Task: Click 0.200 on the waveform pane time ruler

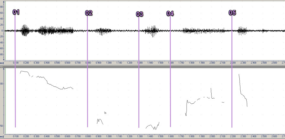Action: (x=26, y=63)
